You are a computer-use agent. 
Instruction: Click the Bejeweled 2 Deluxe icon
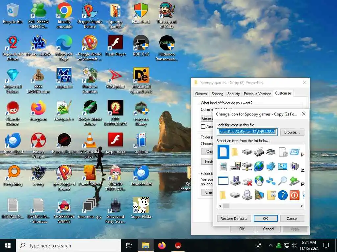click(x=13, y=49)
